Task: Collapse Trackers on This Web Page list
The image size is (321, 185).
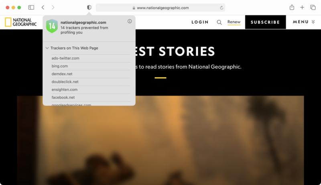Action: coord(47,48)
